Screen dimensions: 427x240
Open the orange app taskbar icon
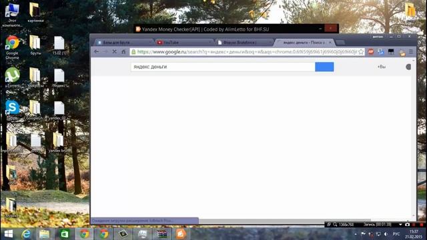point(181,234)
